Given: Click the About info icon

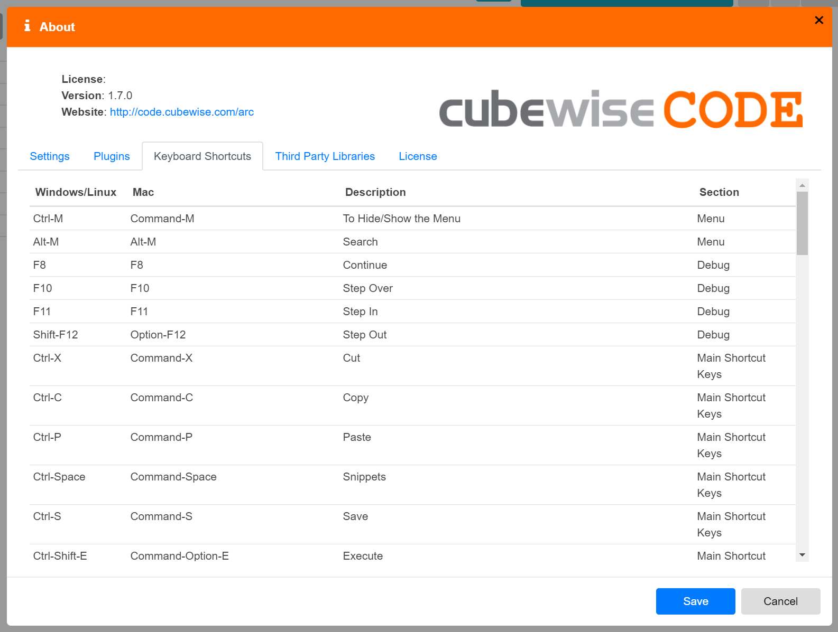Looking at the screenshot, I should point(27,26).
